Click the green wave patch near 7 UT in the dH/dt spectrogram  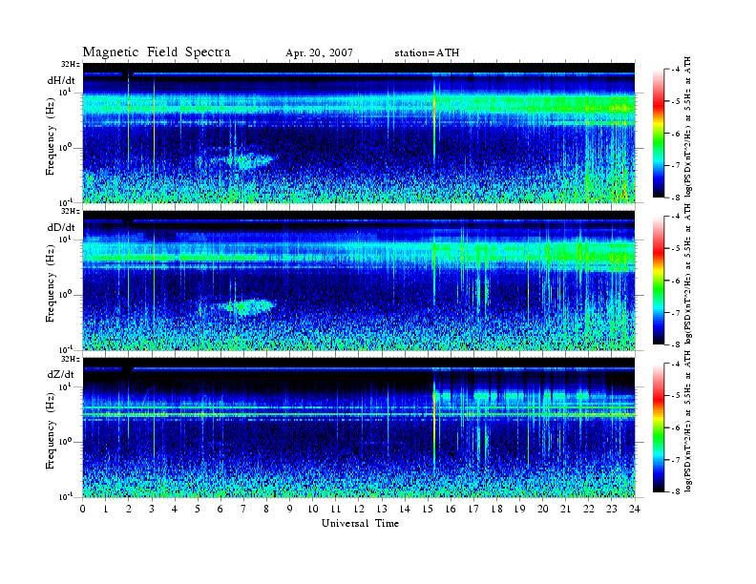[x=246, y=160]
